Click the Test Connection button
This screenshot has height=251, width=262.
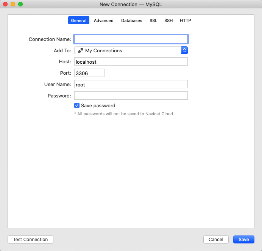click(30, 240)
